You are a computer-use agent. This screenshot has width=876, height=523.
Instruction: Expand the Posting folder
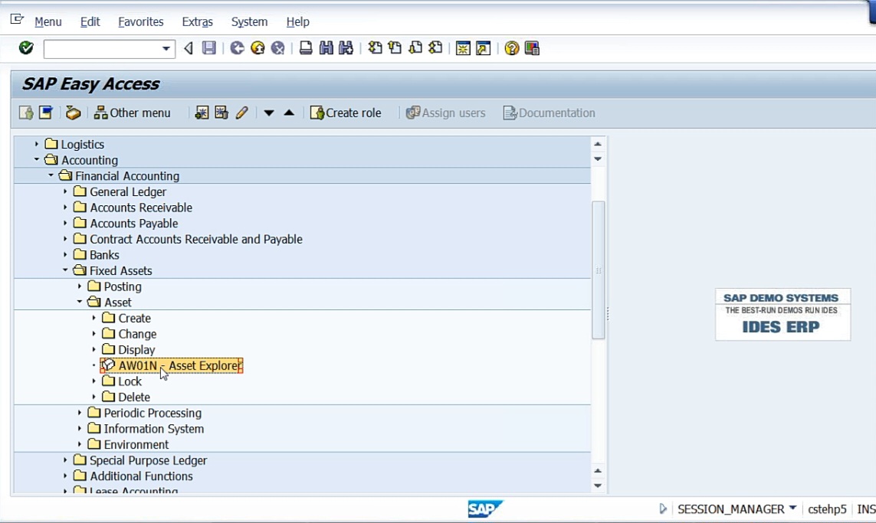[80, 286]
